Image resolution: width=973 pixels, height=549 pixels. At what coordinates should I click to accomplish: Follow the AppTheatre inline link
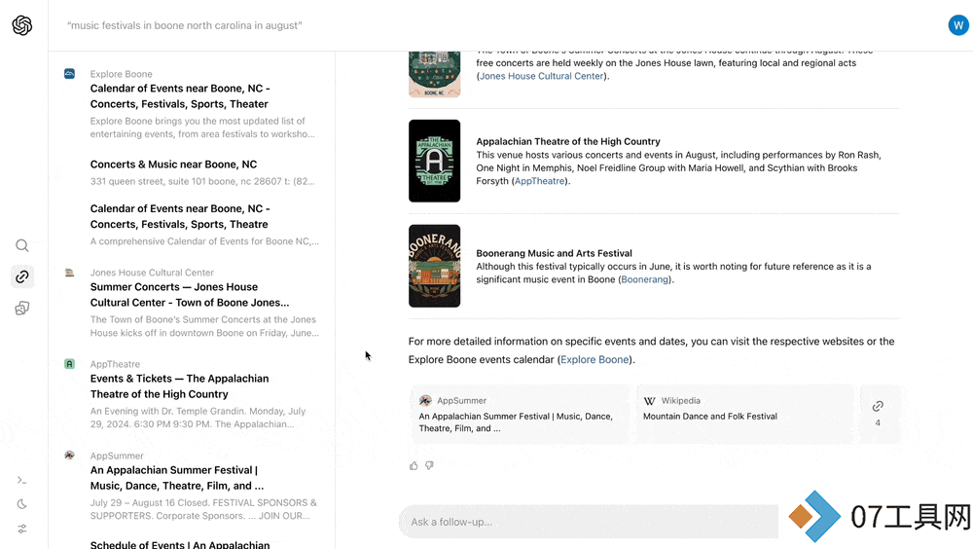tap(539, 181)
